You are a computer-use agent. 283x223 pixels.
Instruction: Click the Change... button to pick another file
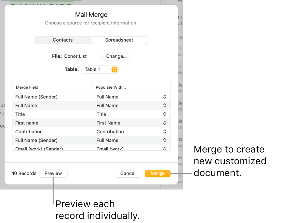(x=116, y=56)
